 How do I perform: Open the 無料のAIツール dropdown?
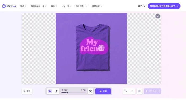[39, 6]
